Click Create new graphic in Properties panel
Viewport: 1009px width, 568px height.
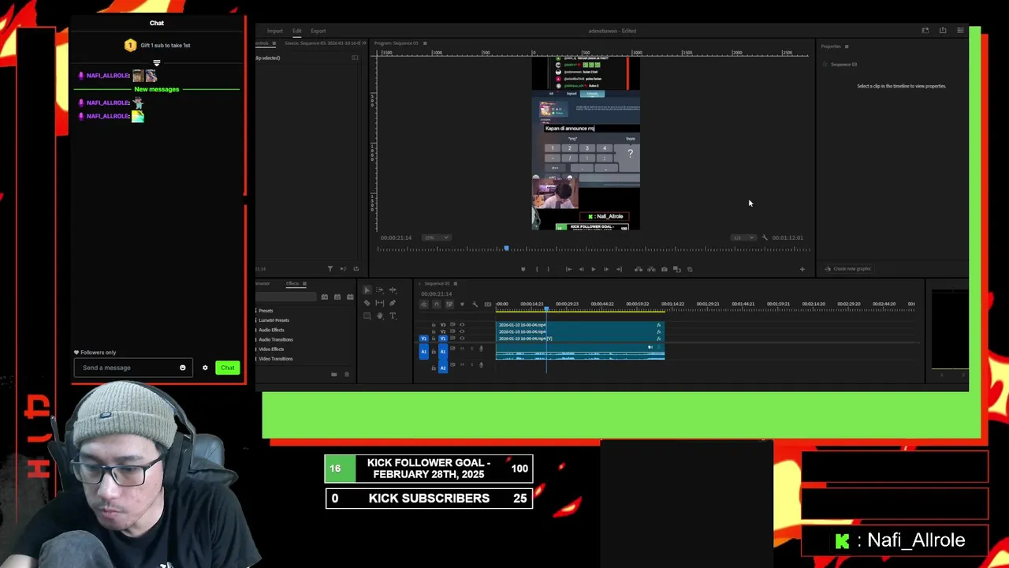click(x=848, y=269)
